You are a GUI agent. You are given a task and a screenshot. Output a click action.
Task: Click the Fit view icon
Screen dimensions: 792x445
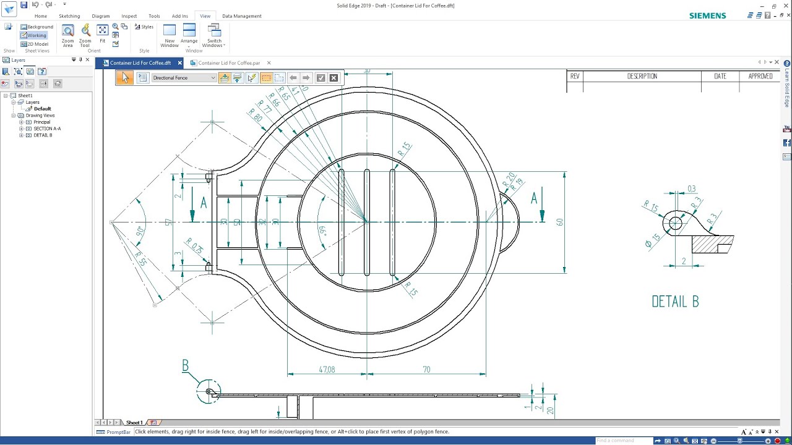(x=103, y=34)
